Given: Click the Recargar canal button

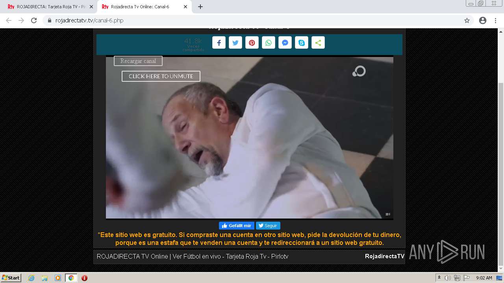Looking at the screenshot, I should tap(138, 61).
